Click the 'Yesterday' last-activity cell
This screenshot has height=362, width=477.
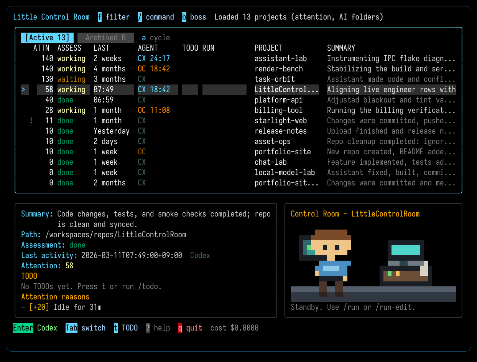point(112,131)
